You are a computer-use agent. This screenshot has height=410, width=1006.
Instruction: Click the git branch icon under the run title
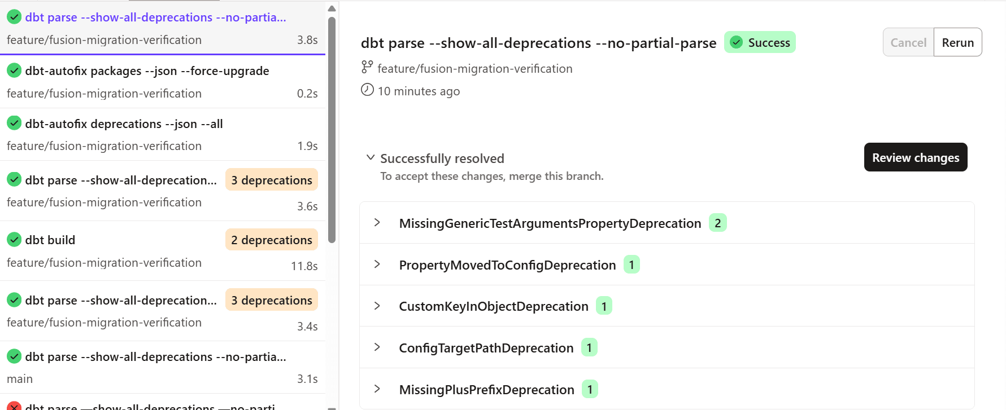pyautogui.click(x=367, y=68)
